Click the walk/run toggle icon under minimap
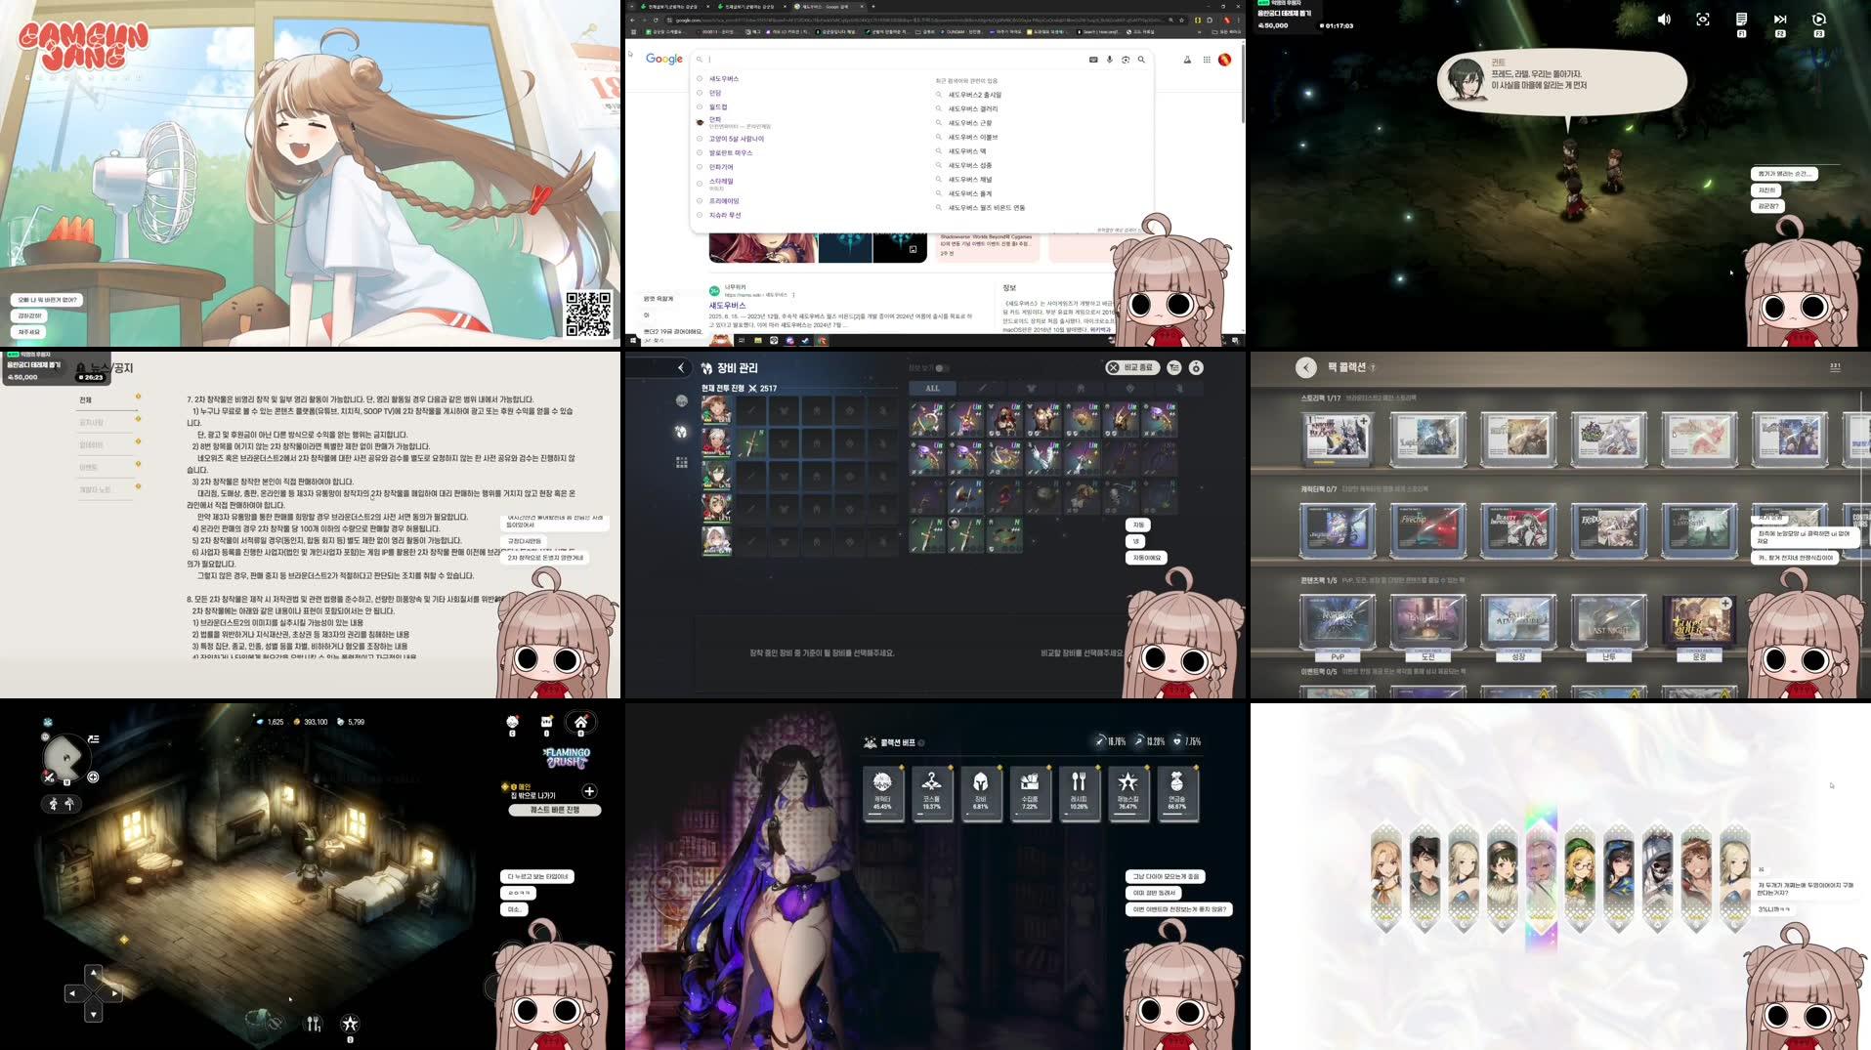The image size is (1871, 1050). (x=61, y=804)
